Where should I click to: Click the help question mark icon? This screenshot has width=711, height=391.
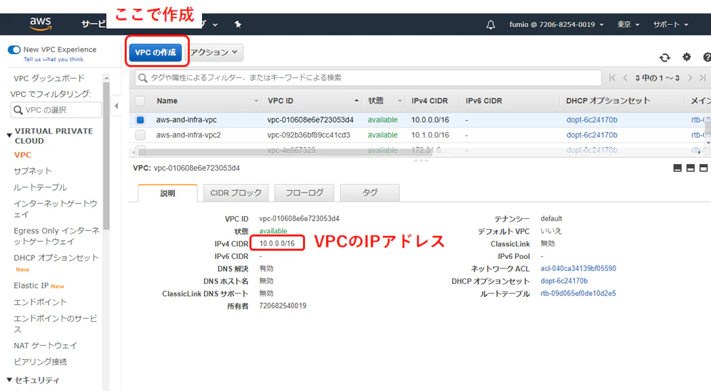tap(707, 57)
